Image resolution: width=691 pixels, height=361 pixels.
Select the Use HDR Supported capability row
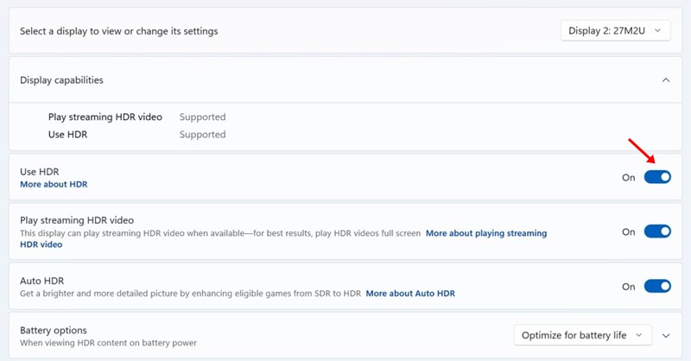point(136,135)
